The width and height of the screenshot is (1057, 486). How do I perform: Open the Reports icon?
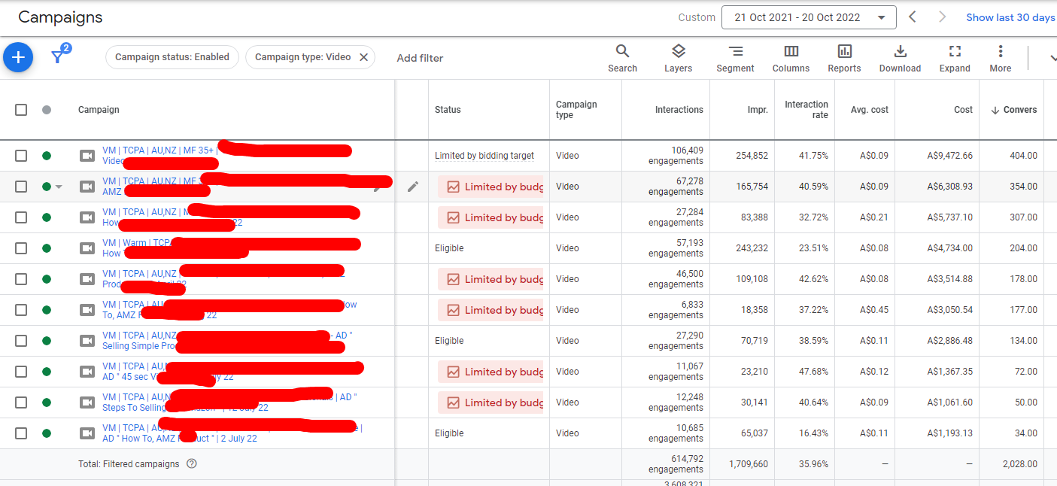click(844, 58)
